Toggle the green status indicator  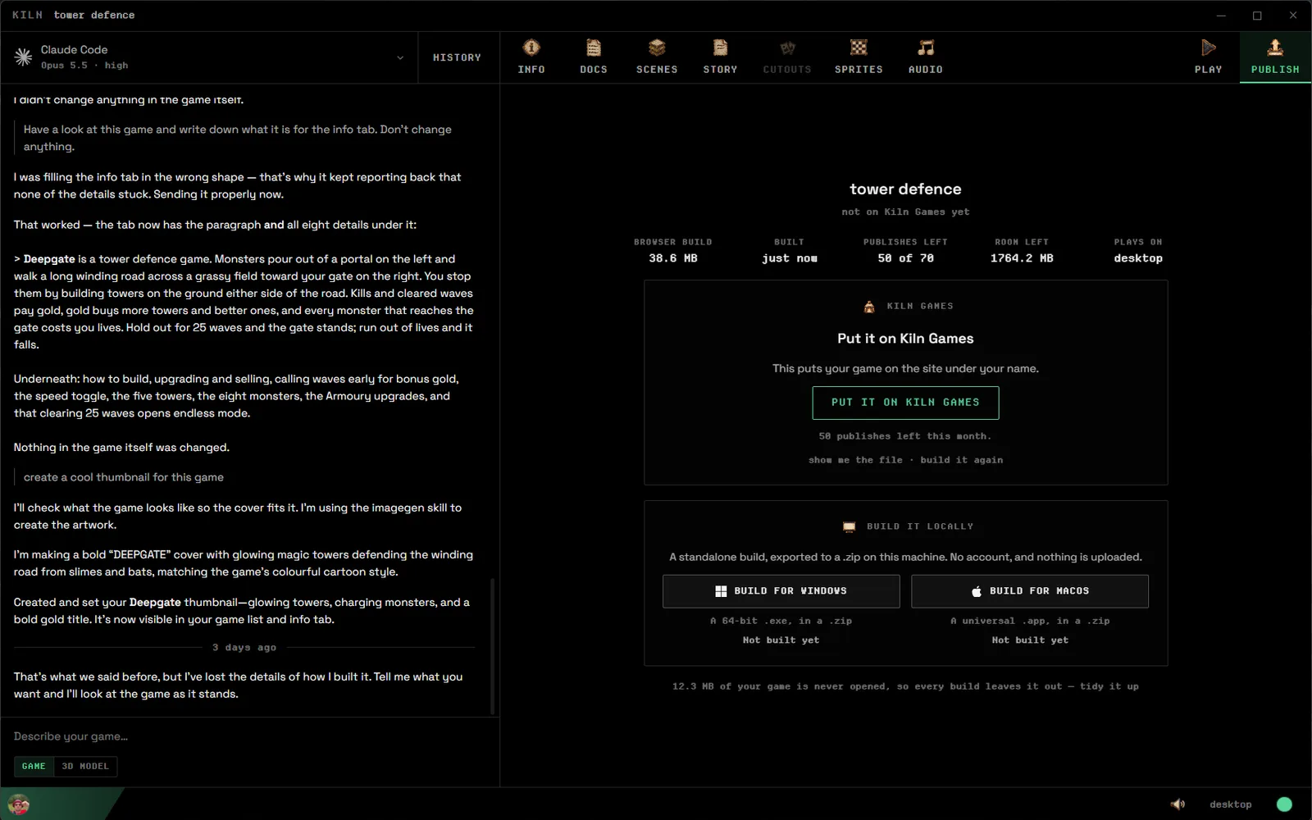1284,804
